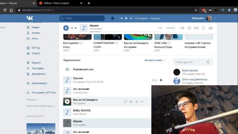Screen dimensions: 238x134
Task: Download the Просвет track via arrow icon
Action: (x=161, y=80)
